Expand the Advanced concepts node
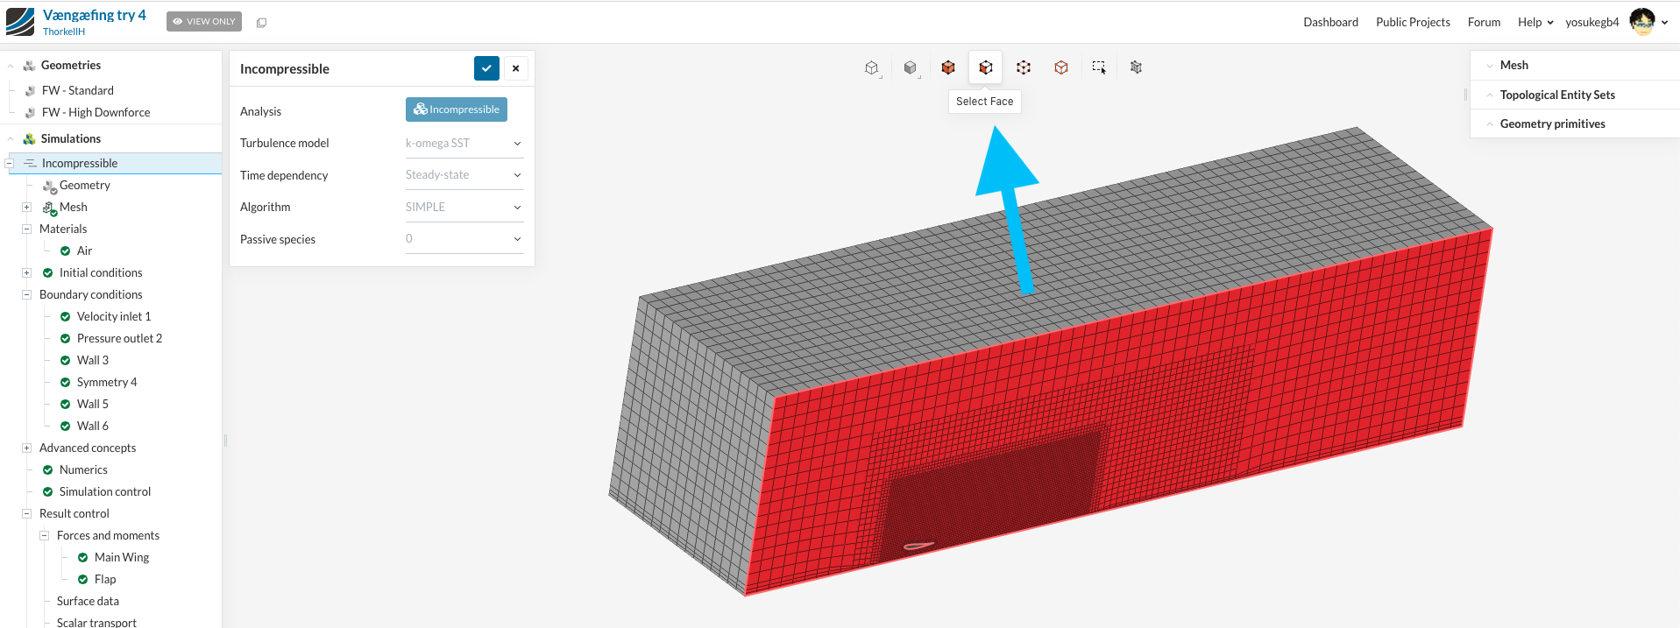The width and height of the screenshot is (1680, 628). (x=27, y=448)
